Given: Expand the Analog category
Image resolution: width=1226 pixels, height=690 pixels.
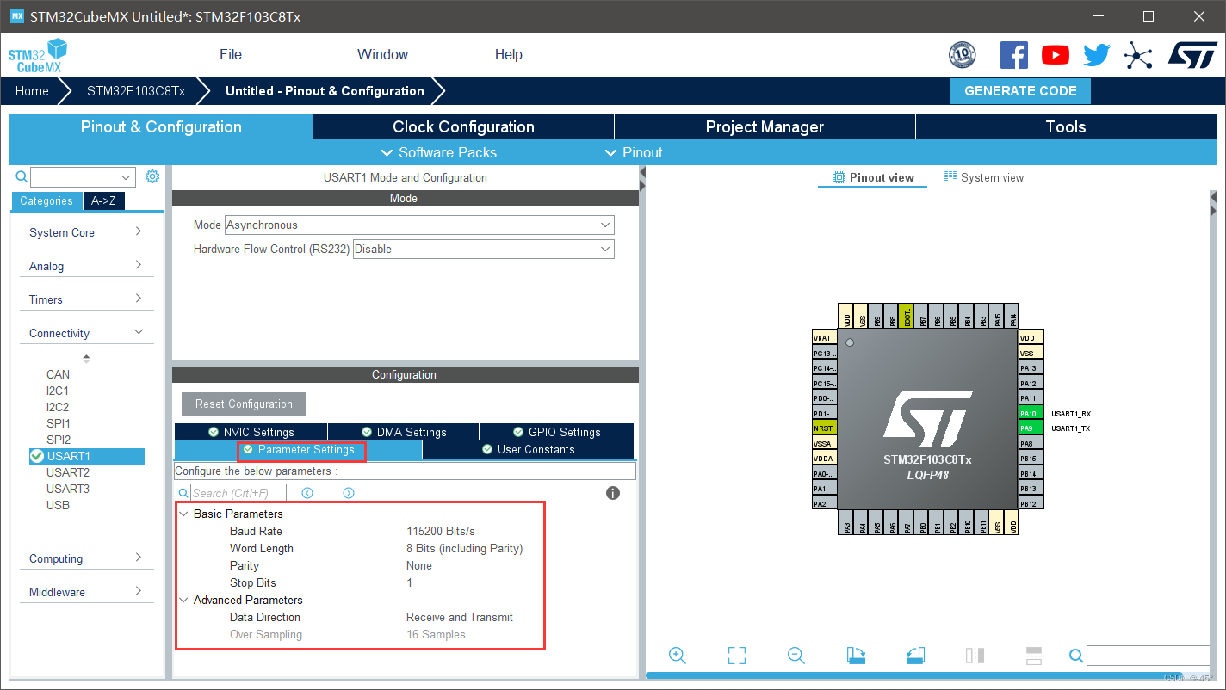Looking at the screenshot, I should click(86, 266).
